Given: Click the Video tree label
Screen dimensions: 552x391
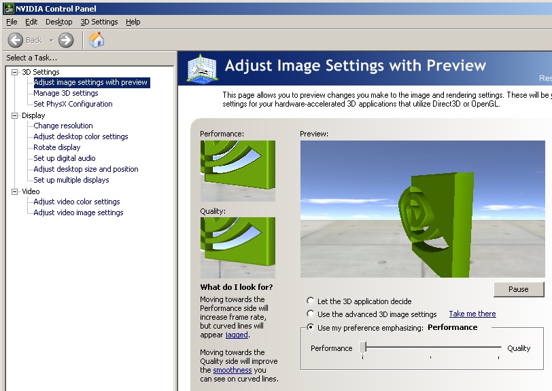Looking at the screenshot, I should (x=31, y=191).
